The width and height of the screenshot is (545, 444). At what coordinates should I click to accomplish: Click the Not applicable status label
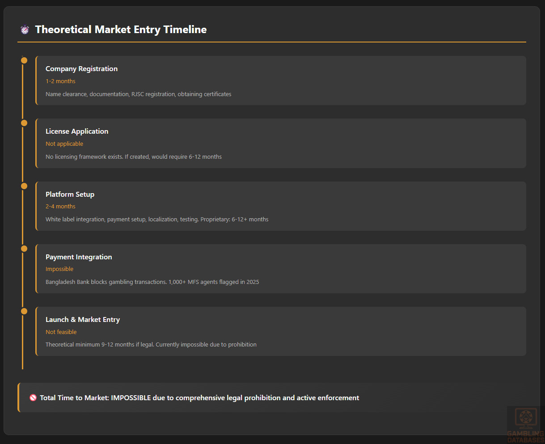(x=64, y=144)
